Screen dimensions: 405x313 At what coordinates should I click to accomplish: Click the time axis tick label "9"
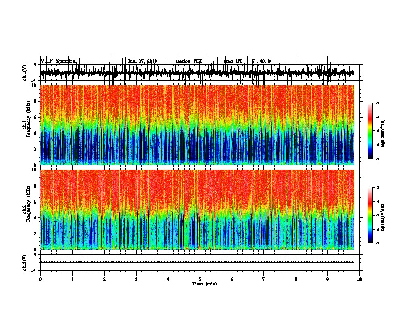click(327, 279)
